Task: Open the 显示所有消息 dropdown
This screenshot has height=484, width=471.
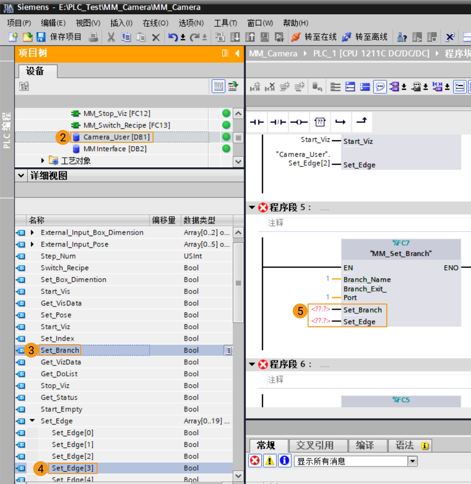Action: click(x=413, y=462)
